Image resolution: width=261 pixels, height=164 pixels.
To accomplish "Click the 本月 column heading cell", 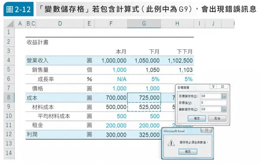I will click(x=121, y=51).
